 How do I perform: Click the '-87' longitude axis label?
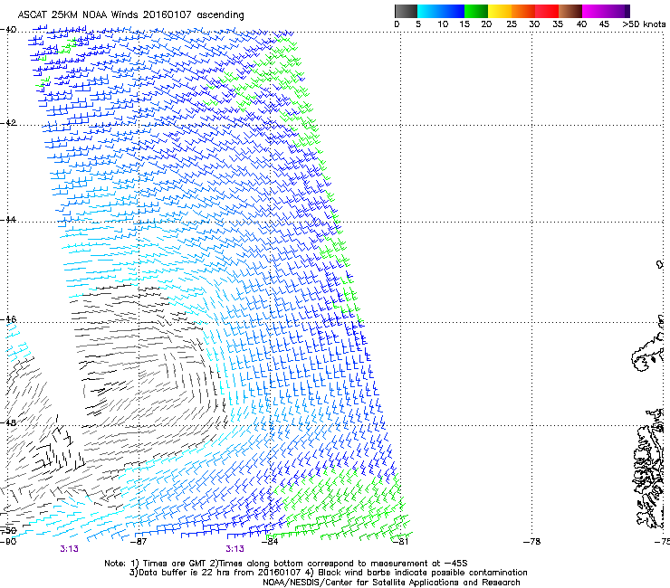coord(139,542)
